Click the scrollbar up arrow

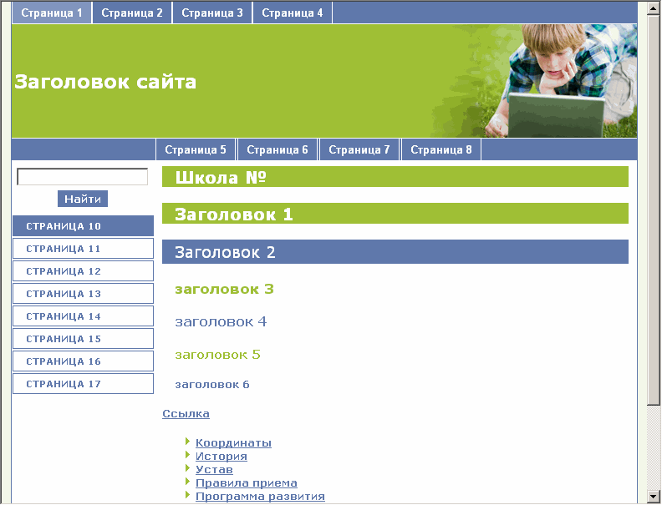[654, 9]
